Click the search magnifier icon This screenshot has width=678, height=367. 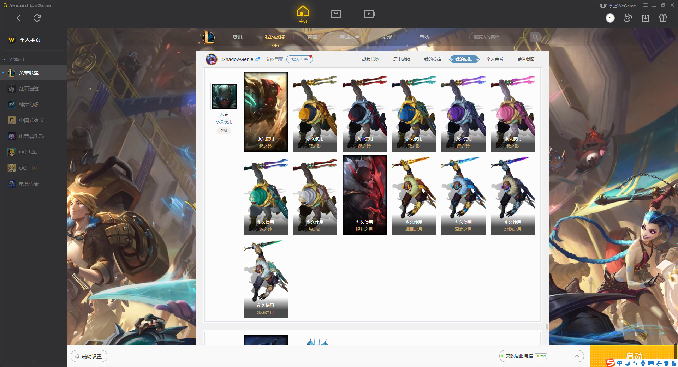(535, 37)
